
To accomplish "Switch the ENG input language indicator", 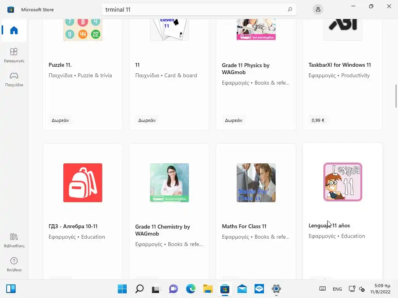I will tap(337, 289).
